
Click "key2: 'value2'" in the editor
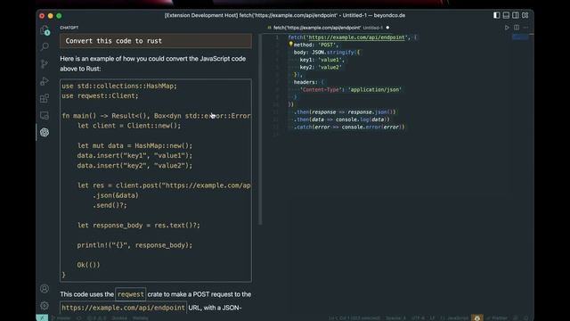pyautogui.click(x=321, y=67)
